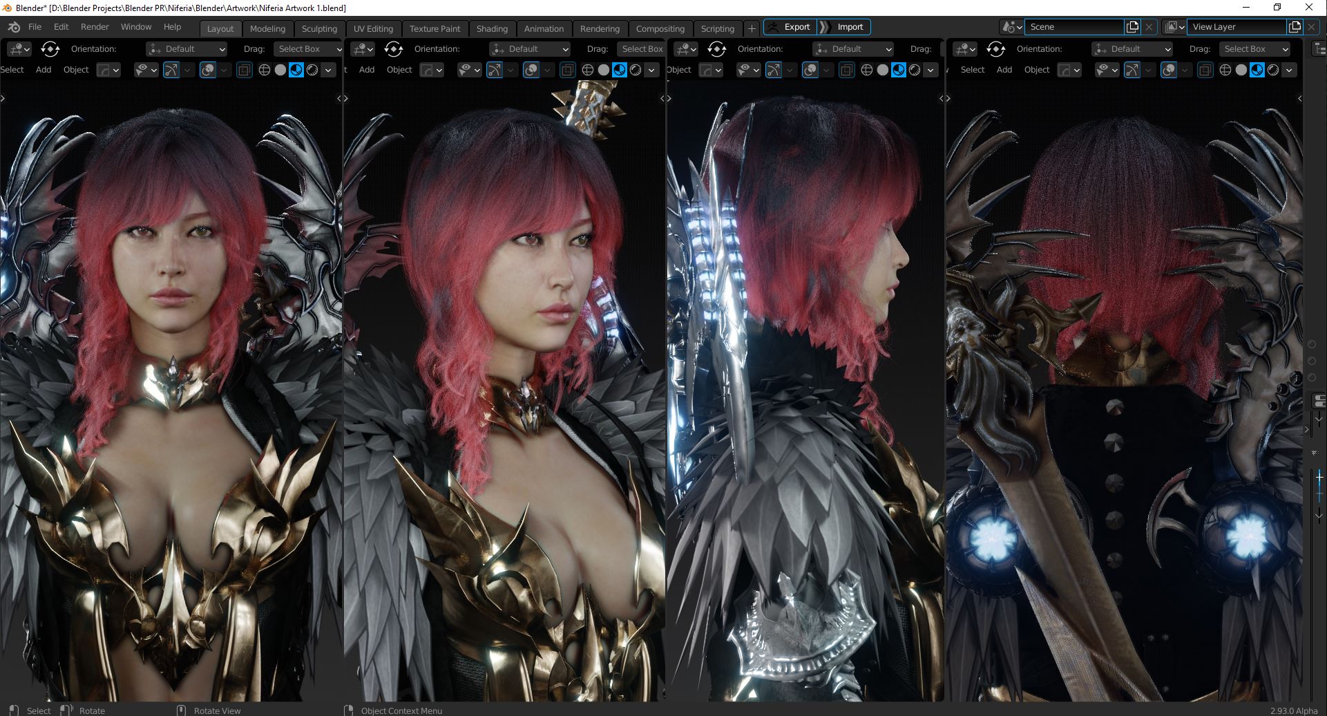Image resolution: width=1327 pixels, height=716 pixels.
Task: Toggle overlays in three-quarter-view viewport
Action: pyautogui.click(x=531, y=70)
